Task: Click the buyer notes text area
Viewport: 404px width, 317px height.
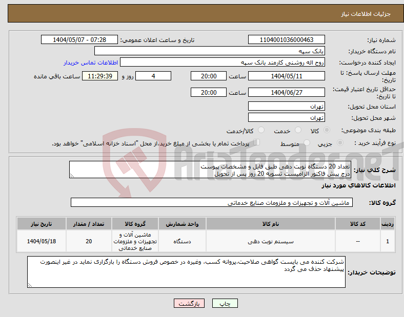Action: (186, 272)
